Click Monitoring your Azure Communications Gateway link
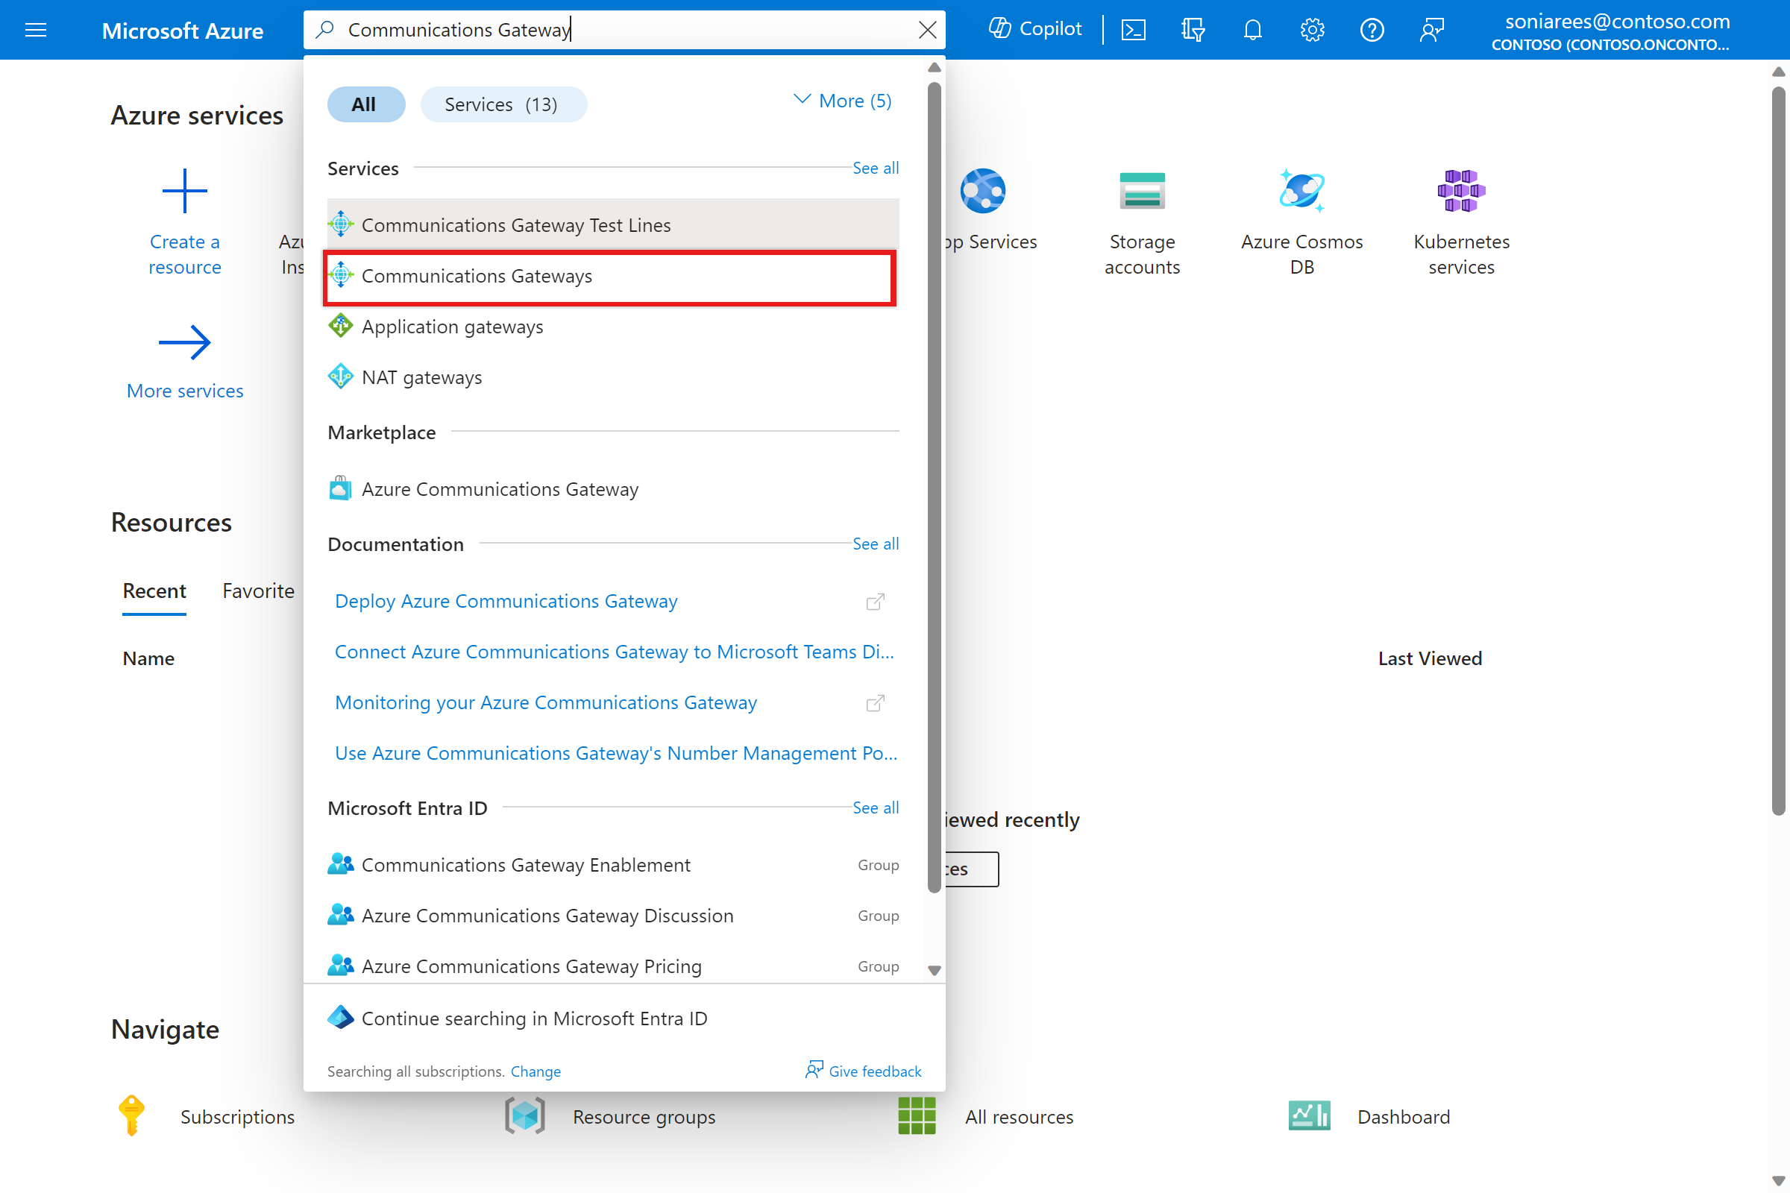 546,702
